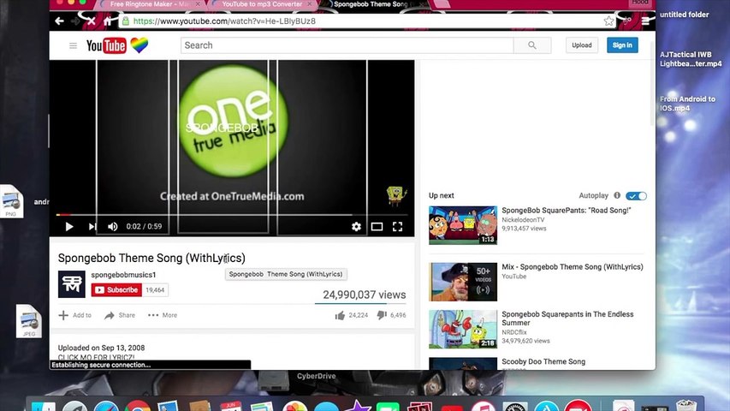Image resolution: width=730 pixels, height=411 pixels.
Task: Enter full screen video mode
Action: (x=397, y=226)
